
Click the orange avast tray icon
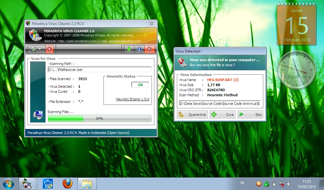click(x=259, y=184)
